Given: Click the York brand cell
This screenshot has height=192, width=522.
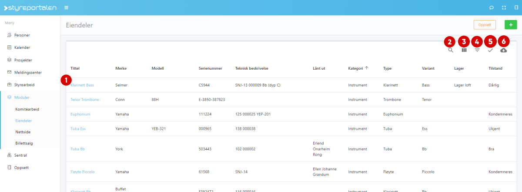Looking at the screenshot, I should pyautogui.click(x=119, y=149).
